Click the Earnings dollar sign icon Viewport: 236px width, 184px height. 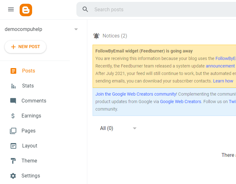pyautogui.click(x=13, y=116)
